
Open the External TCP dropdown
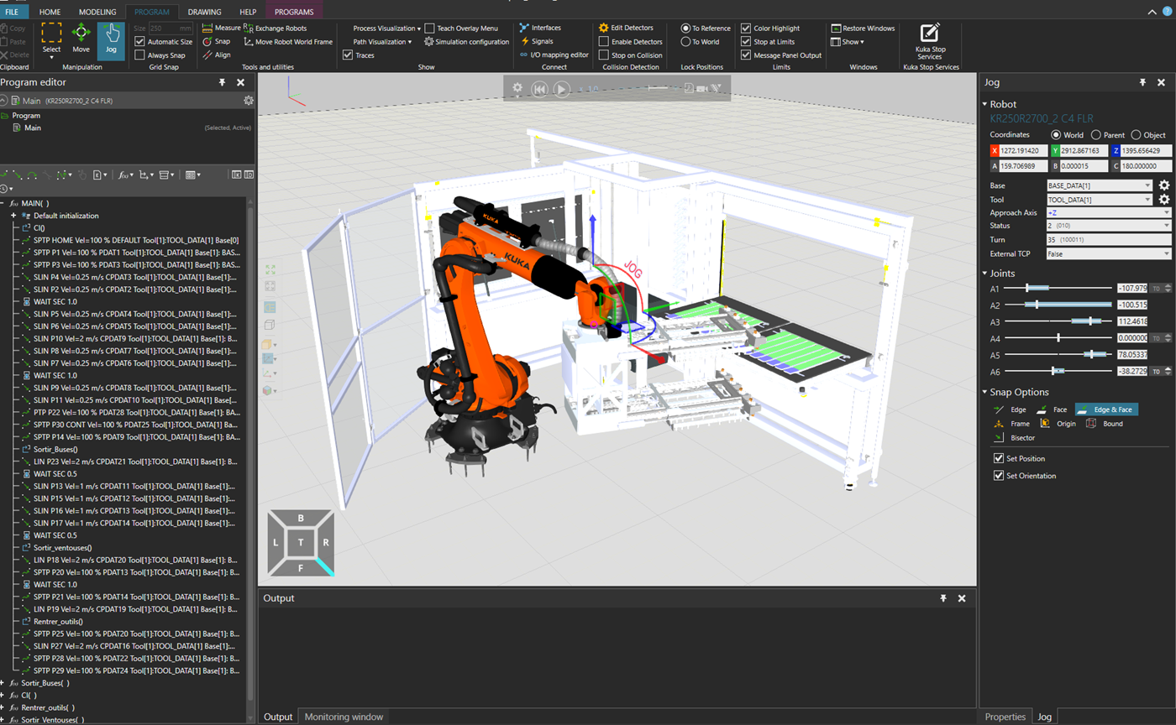click(x=1108, y=253)
